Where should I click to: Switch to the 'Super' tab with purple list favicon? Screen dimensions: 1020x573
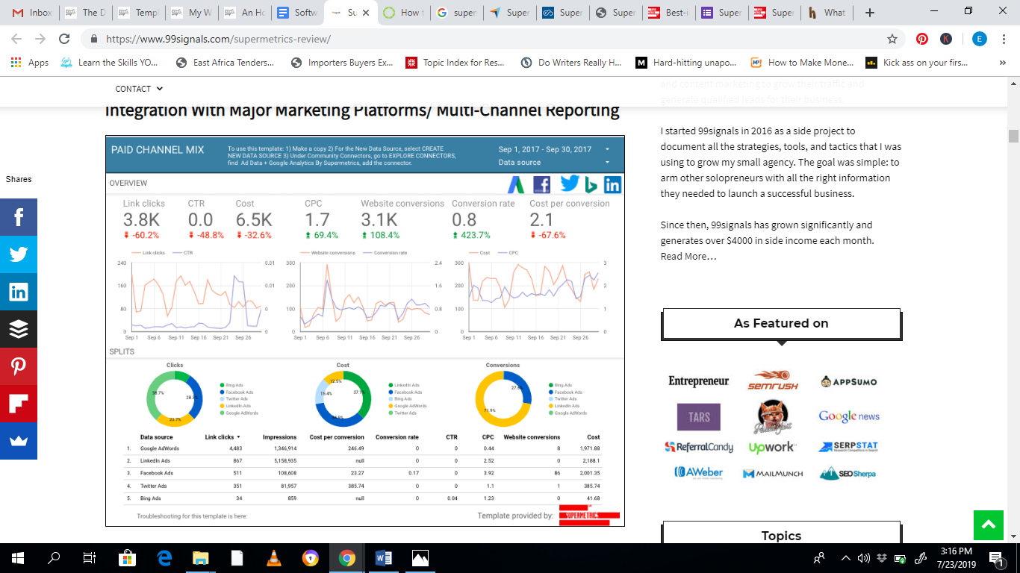click(721, 13)
